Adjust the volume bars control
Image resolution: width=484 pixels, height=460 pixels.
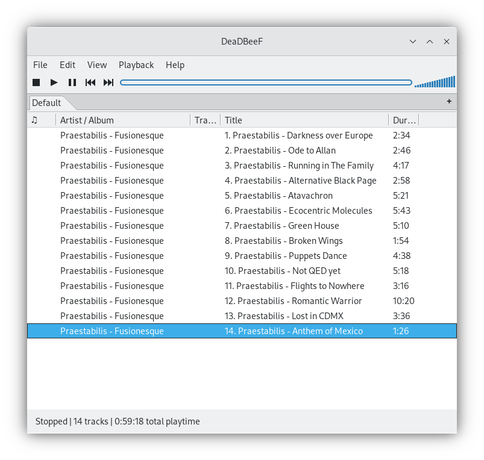tap(435, 82)
